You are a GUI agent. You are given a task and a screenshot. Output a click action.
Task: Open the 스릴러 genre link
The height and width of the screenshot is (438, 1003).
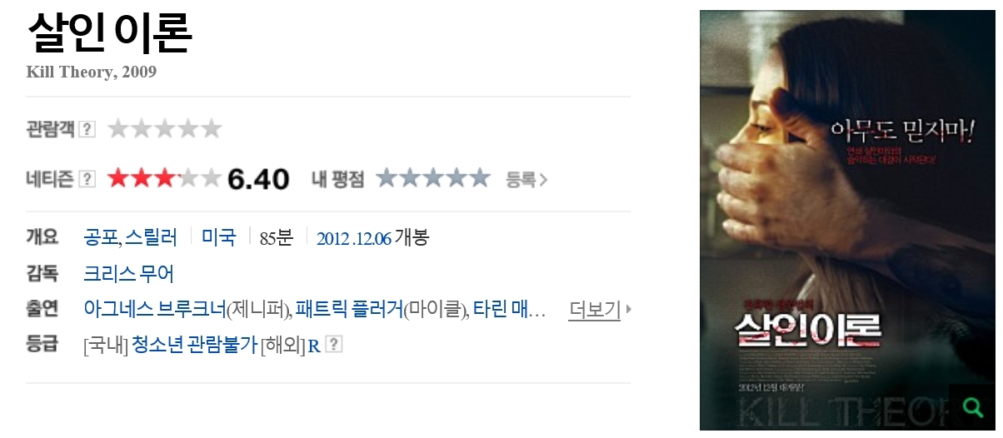click(151, 237)
